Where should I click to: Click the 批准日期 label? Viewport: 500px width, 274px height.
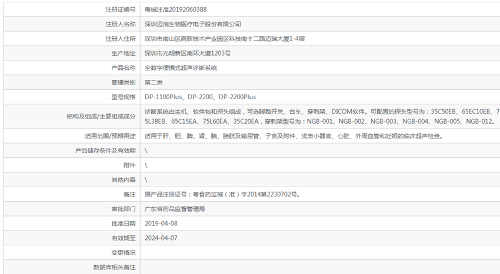(124, 224)
